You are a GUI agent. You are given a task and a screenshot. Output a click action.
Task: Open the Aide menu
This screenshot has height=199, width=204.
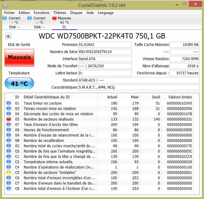[x=90, y=13]
